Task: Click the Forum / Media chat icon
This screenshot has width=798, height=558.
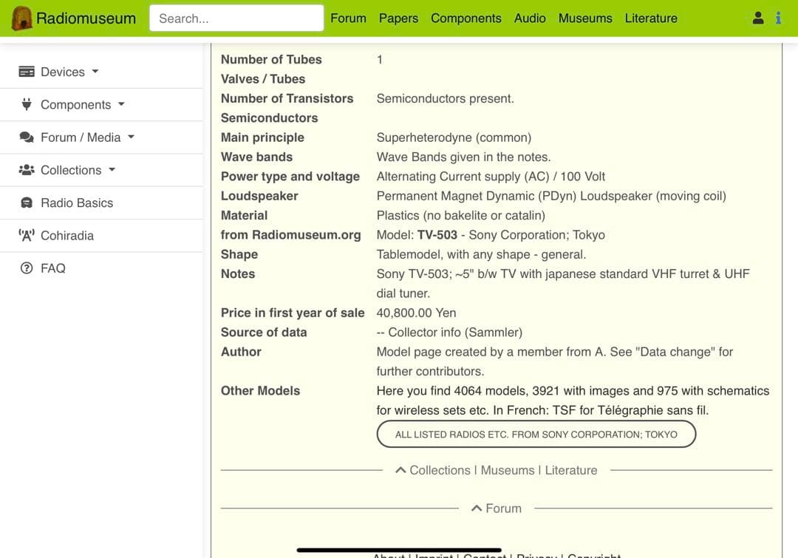Action: pyautogui.click(x=27, y=137)
